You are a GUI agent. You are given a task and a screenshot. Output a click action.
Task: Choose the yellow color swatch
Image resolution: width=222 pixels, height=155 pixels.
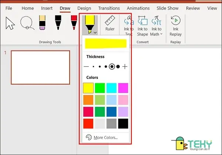click(x=88, y=88)
